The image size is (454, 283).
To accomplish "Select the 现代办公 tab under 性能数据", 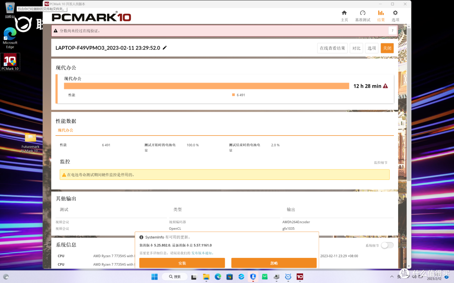I will click(x=66, y=130).
